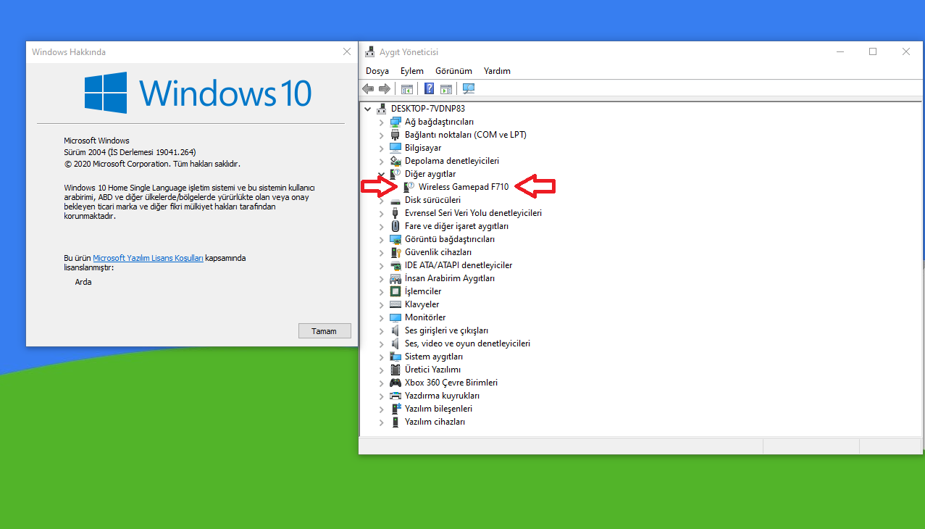Expand the Güvenlik cihazları chevron

tap(382, 252)
